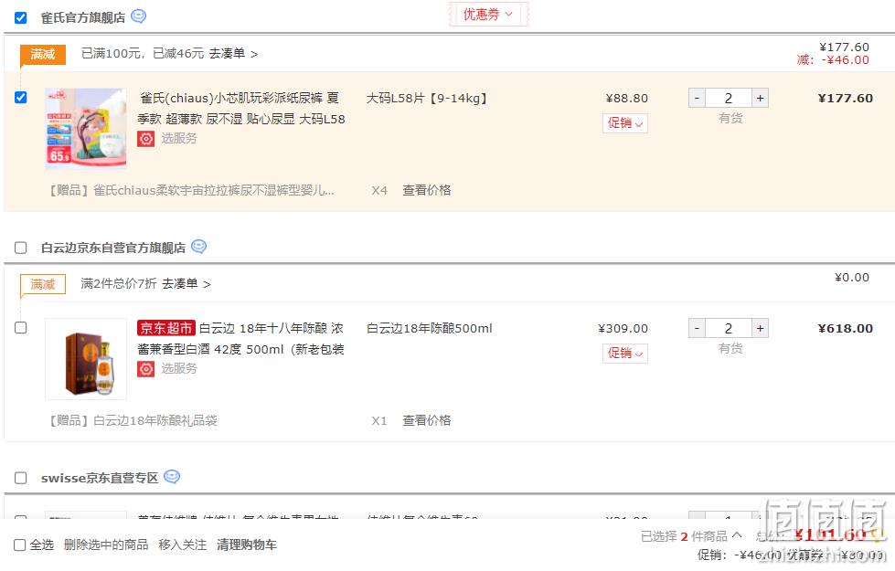Screen dimensions: 895x571
Task: Click 删除选中的商品 link
Action: [106, 545]
